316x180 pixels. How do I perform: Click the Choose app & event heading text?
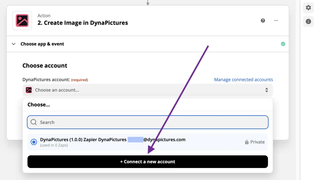pyautogui.click(x=42, y=44)
